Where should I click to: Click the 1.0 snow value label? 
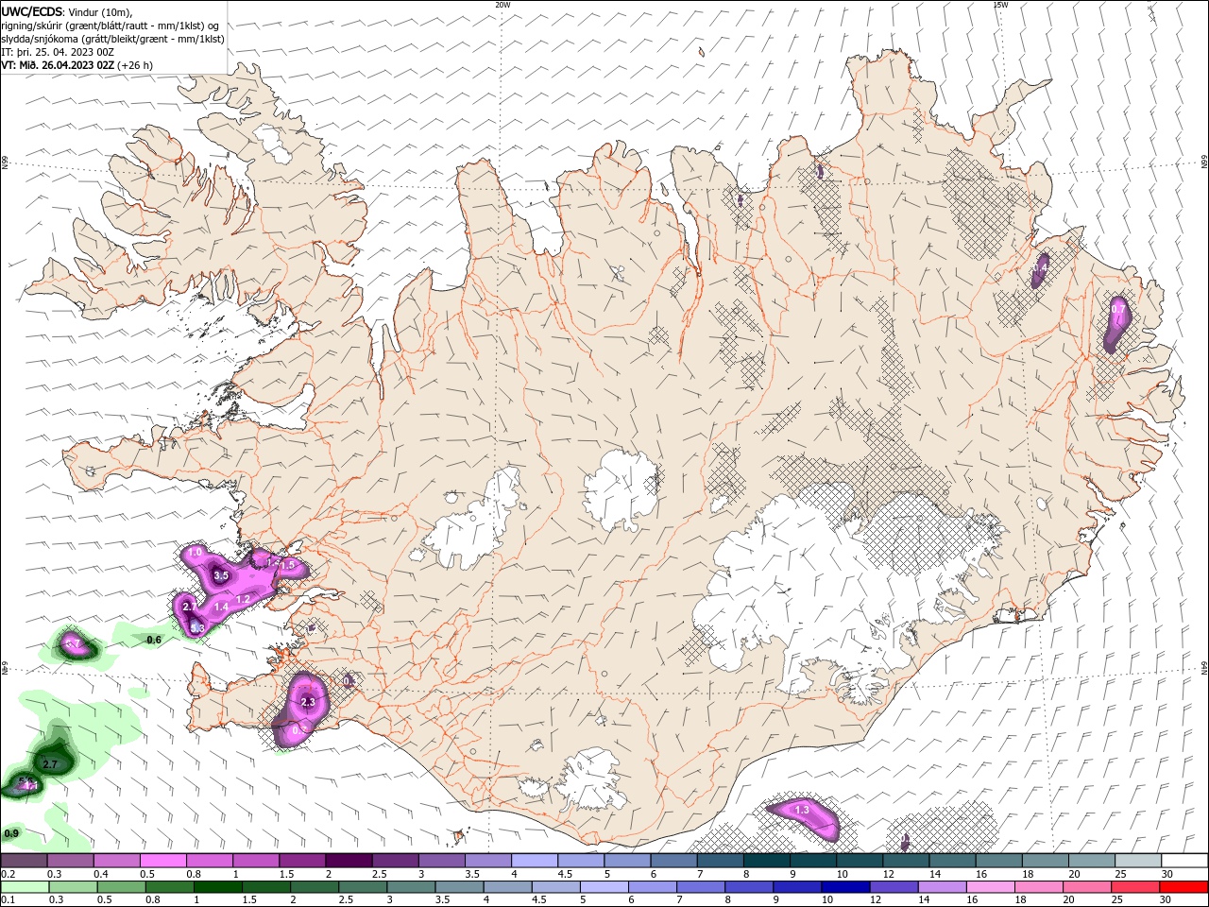click(x=196, y=552)
